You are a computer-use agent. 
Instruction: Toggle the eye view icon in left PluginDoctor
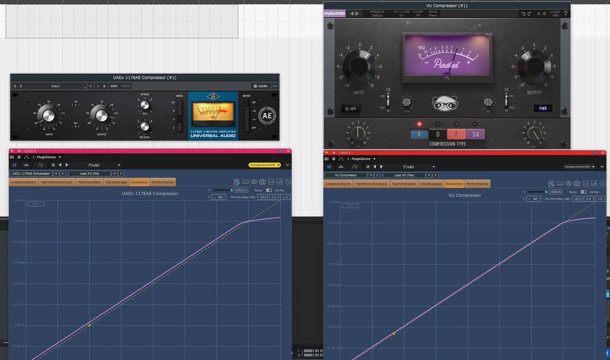[254, 182]
